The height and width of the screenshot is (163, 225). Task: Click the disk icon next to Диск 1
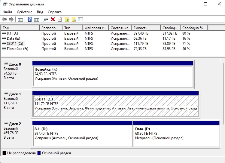point(6,94)
